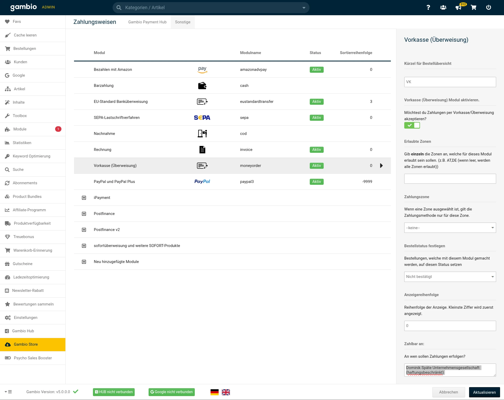
Task: Open Bestellstatus 'Nicht bestätigt' dropdown
Action: (x=450, y=277)
